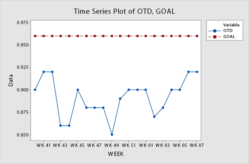Click the 'WK 51' x-axis tick label
The height and width of the screenshot is (164, 249).
coord(129,145)
